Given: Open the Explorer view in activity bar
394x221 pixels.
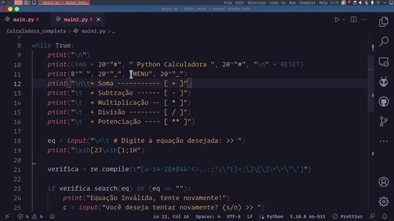Looking at the screenshot, I should pos(384,22).
